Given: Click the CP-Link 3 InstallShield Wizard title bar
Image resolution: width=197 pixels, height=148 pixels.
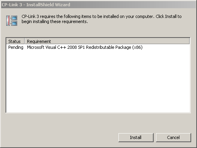Looking at the screenshot, I should 98,5.
